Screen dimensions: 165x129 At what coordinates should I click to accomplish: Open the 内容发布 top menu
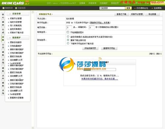92,3
